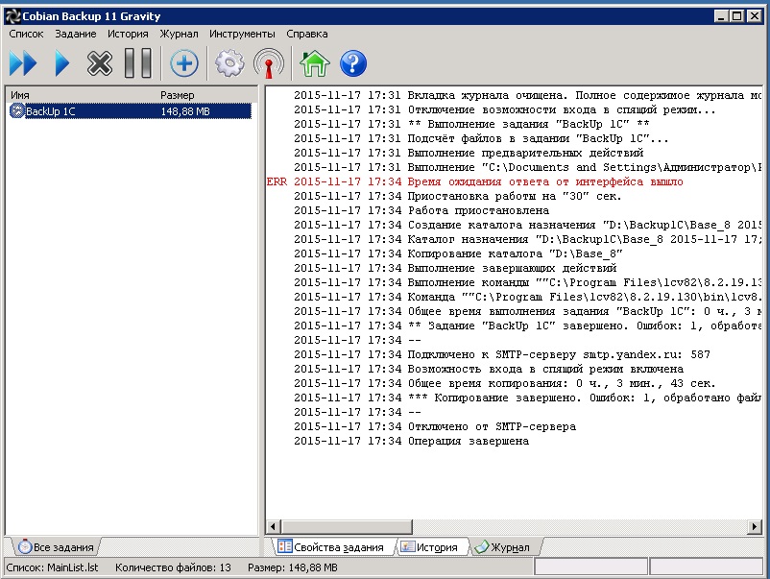Image resolution: width=770 pixels, height=579 pixels.
Task: Click the remote client antenna icon
Action: coord(269,63)
